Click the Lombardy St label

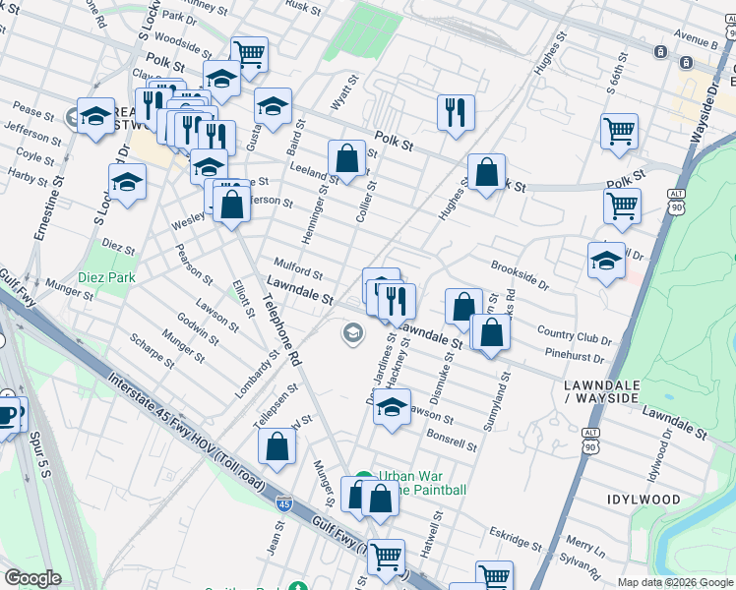tap(256, 375)
